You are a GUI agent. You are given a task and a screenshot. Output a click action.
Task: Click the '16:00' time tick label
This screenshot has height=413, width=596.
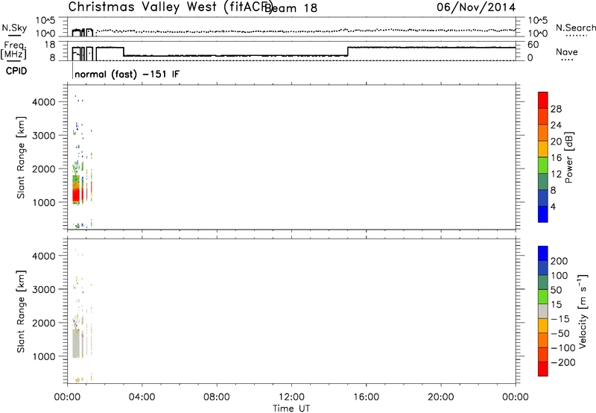click(366, 397)
